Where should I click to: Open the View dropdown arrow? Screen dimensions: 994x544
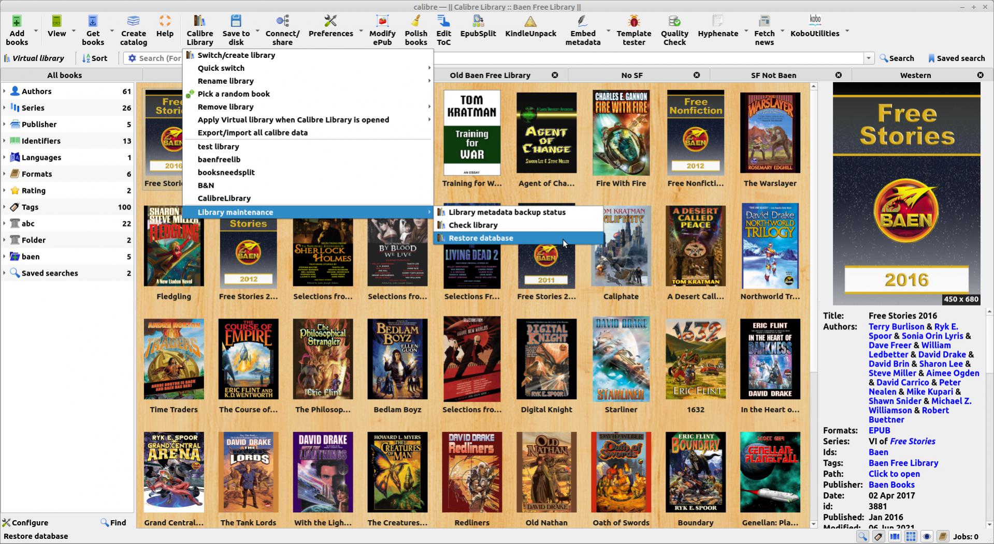74,31
